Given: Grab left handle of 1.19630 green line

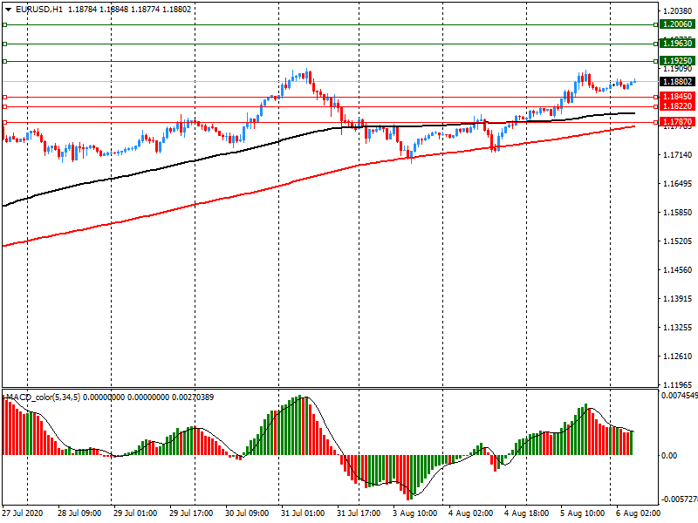Looking at the screenshot, I should (x=5, y=44).
